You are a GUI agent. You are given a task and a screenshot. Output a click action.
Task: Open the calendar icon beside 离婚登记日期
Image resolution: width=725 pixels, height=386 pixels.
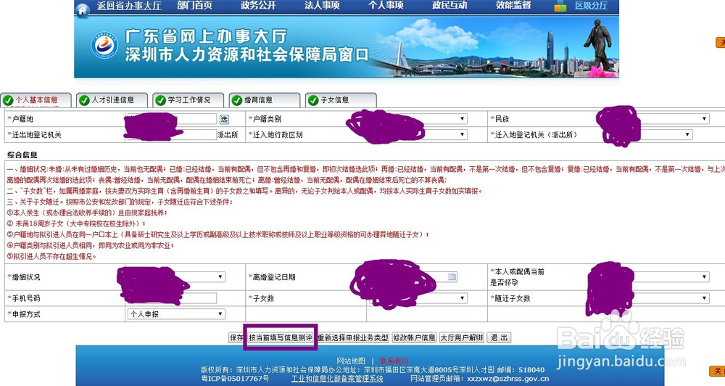click(452, 276)
